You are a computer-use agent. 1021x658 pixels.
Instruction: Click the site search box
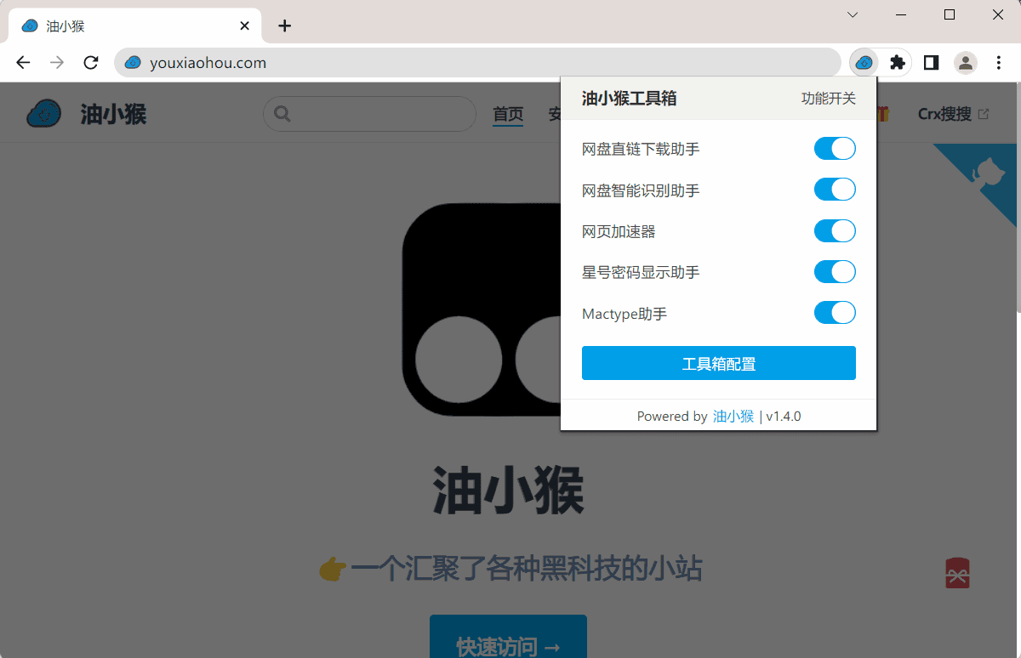tap(369, 113)
